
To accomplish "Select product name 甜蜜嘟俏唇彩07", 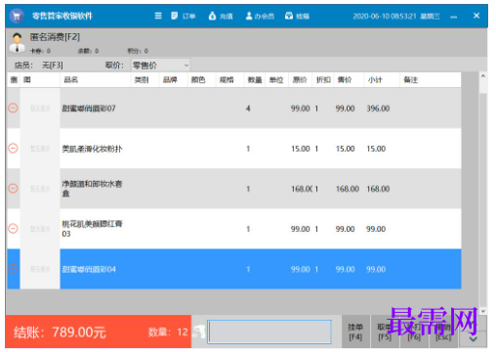I will (x=89, y=109).
